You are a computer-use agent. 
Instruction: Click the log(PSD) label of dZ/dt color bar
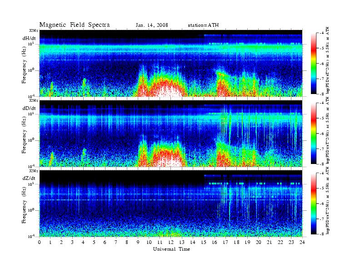[328, 200]
